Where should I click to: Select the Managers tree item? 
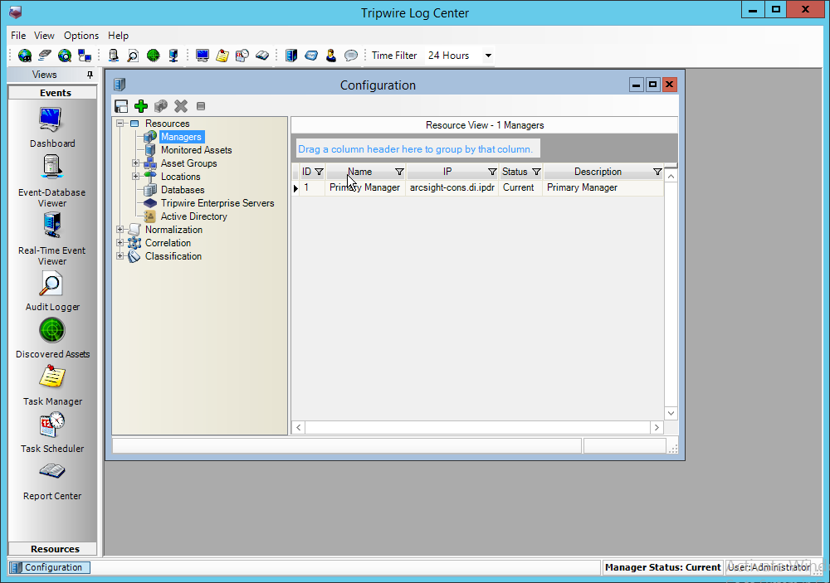[x=181, y=137]
